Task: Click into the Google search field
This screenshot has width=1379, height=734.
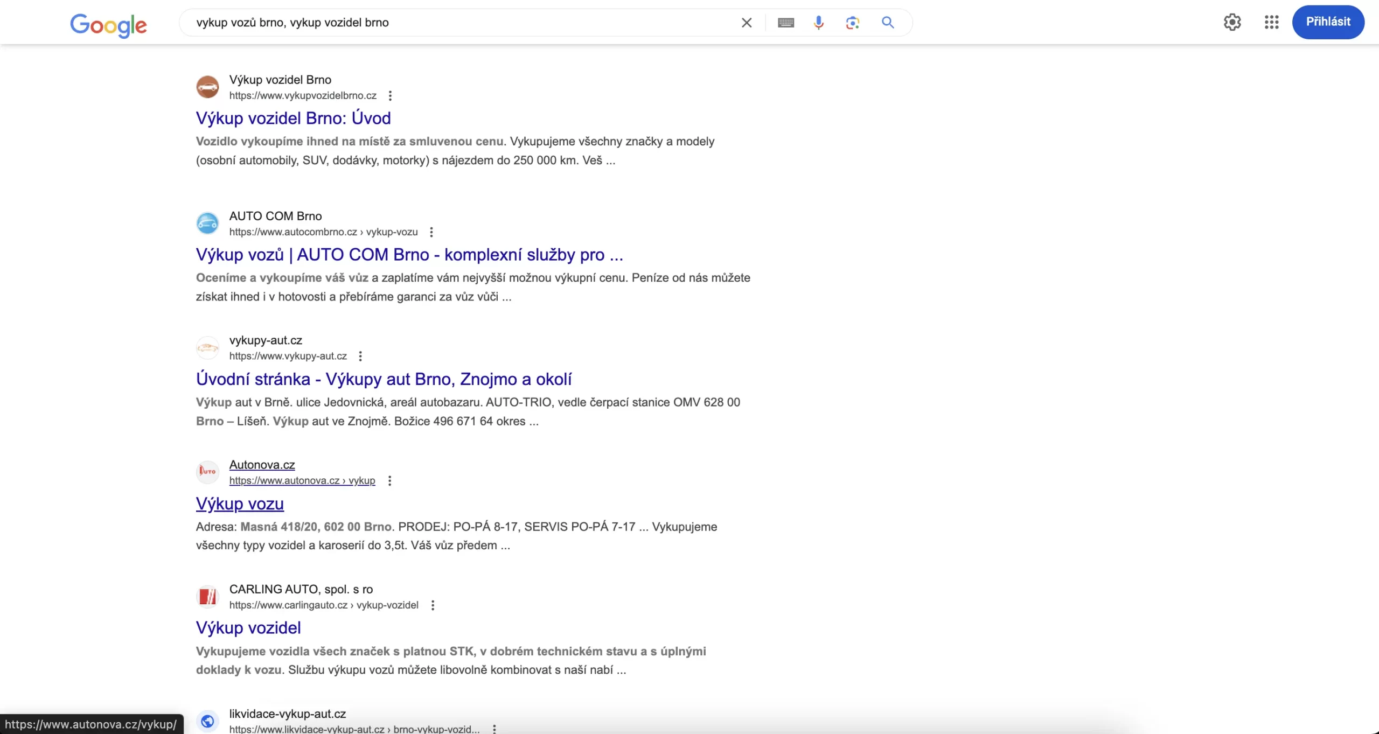Action: 458,23
